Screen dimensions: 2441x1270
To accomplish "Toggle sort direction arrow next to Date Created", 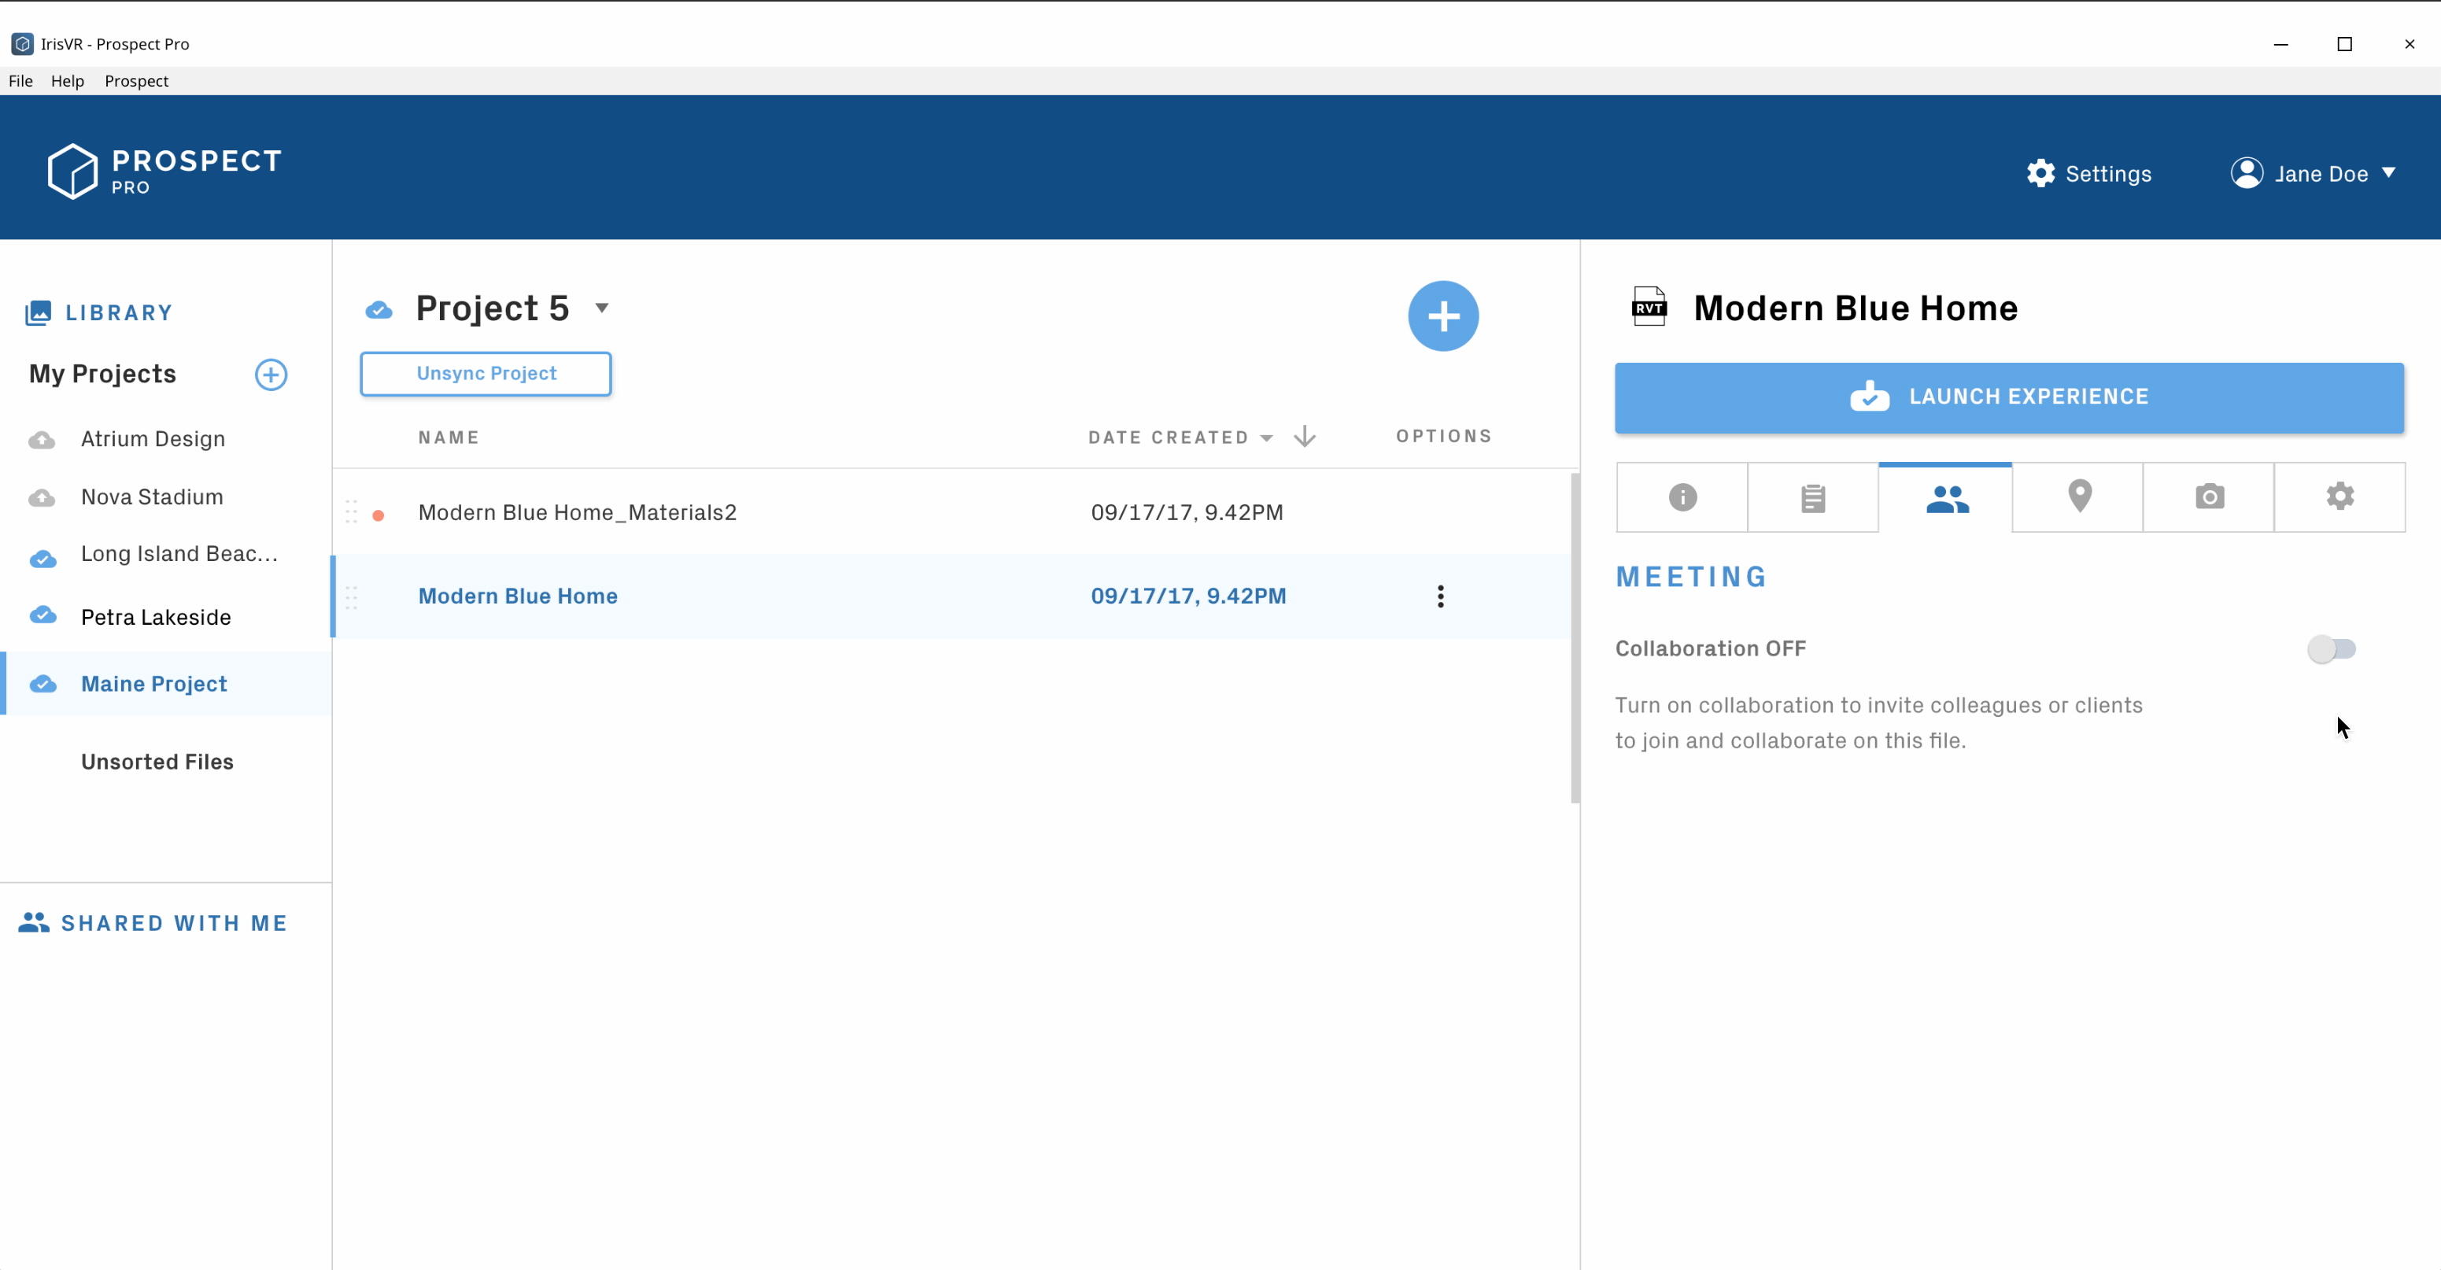I will point(1305,436).
